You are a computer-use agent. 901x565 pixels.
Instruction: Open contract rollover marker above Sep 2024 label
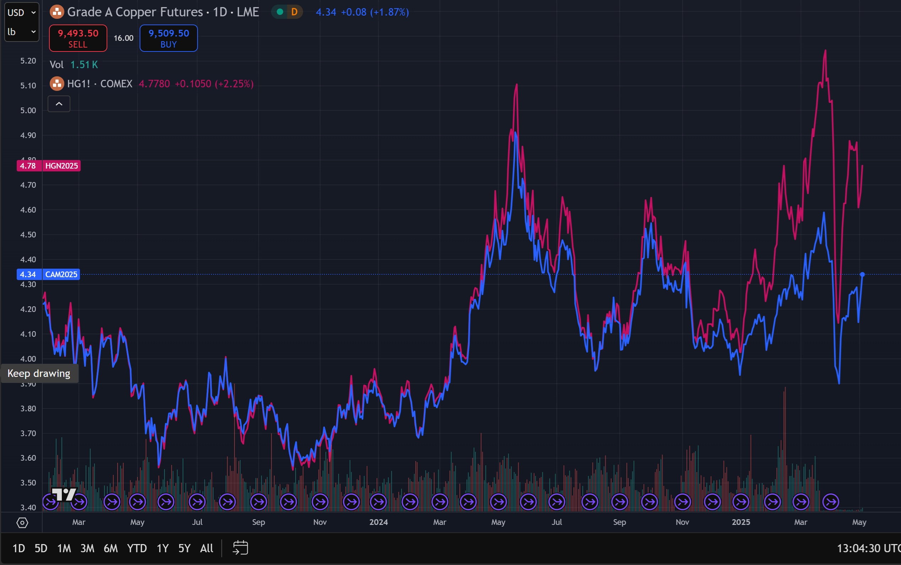click(619, 502)
